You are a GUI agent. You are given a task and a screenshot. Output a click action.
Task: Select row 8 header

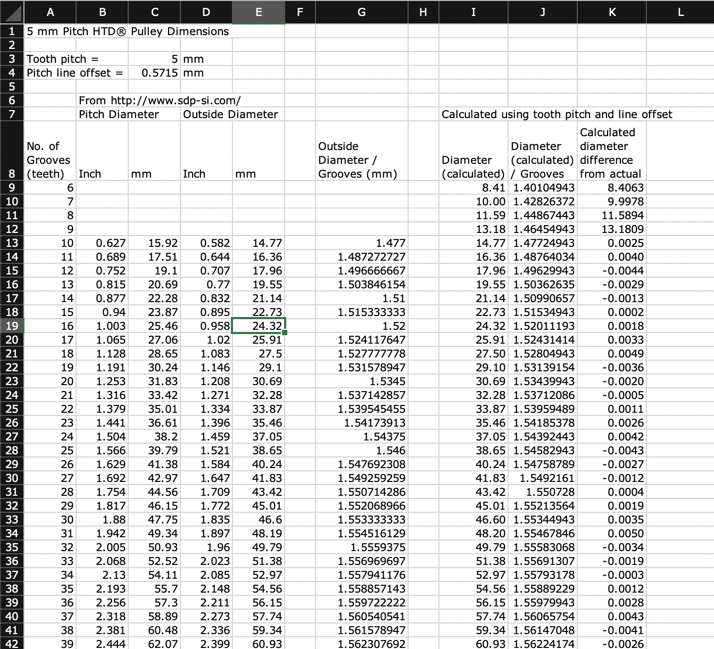pyautogui.click(x=12, y=151)
